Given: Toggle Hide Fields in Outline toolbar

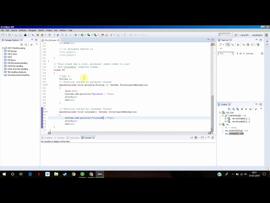Looking at the screenshot, I should [238, 109].
